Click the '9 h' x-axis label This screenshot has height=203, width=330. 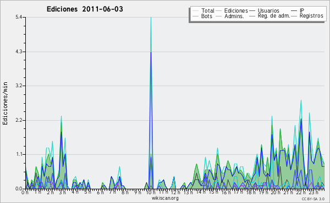coord(137,193)
